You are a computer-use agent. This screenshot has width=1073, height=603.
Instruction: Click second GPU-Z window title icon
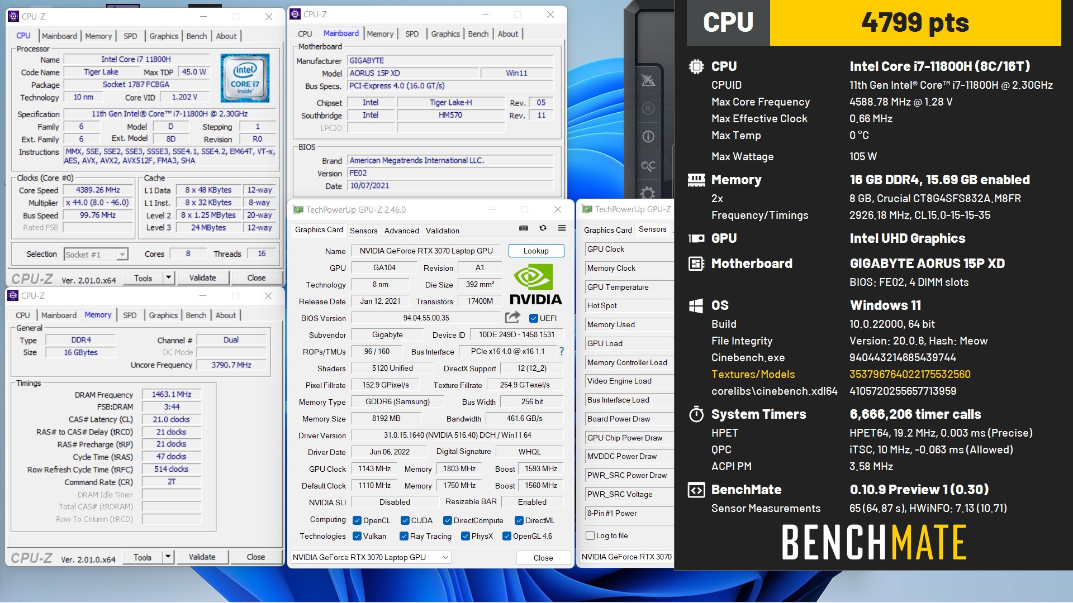pyautogui.click(x=587, y=209)
